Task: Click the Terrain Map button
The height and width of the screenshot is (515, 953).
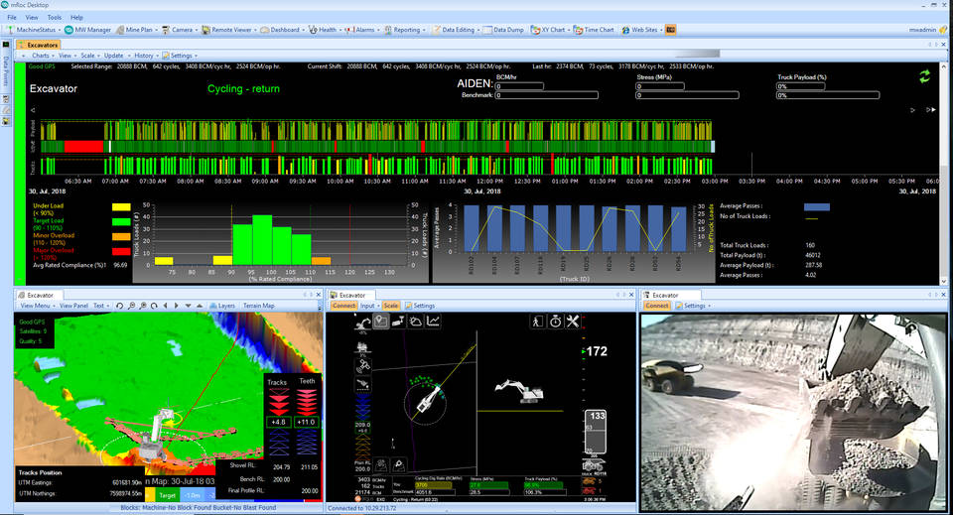Action: click(260, 306)
